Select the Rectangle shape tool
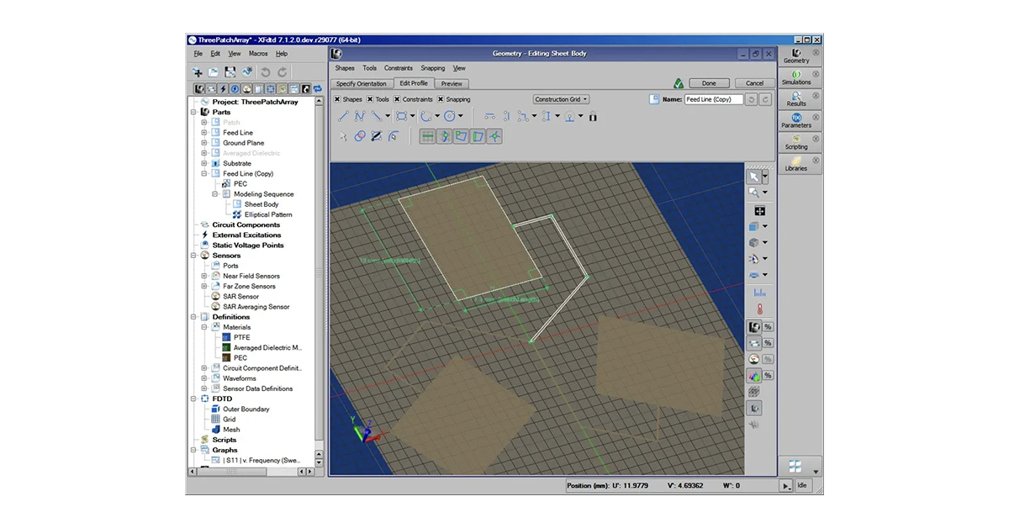This screenshot has width=1009, height=528. [x=401, y=115]
